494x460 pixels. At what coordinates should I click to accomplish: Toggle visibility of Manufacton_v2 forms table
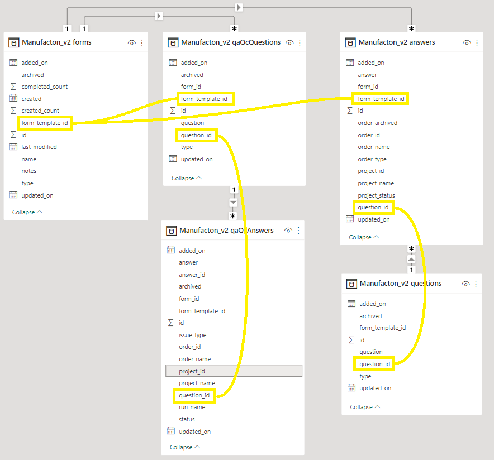point(132,42)
